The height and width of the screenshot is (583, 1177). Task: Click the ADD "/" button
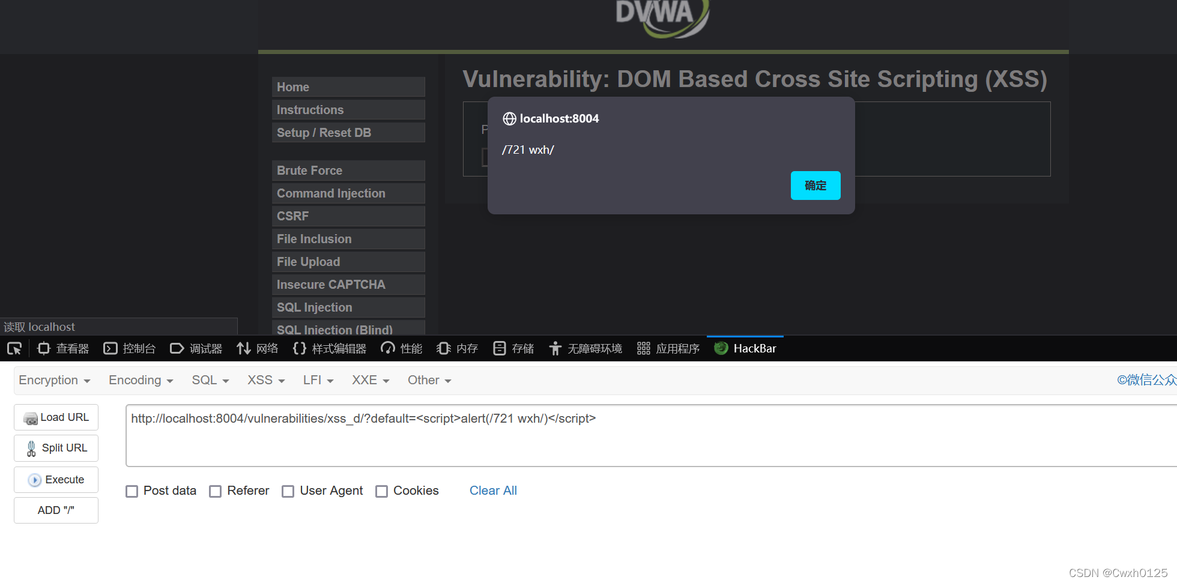[x=56, y=510]
